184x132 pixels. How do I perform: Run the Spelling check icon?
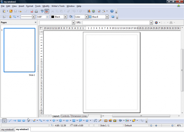coord(42,11)
